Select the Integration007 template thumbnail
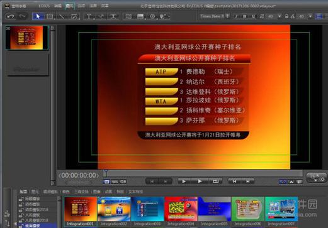 tap(281, 212)
